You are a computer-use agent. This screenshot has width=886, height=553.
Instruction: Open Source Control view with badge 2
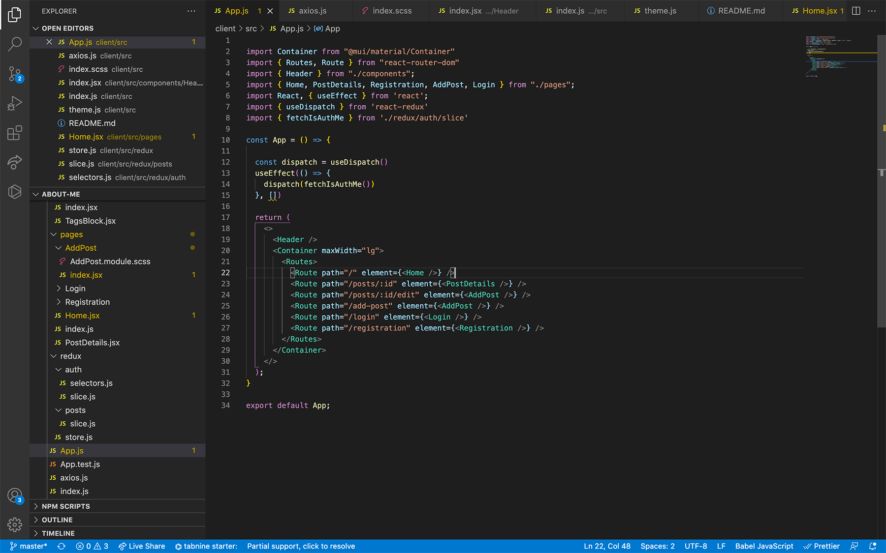15,74
